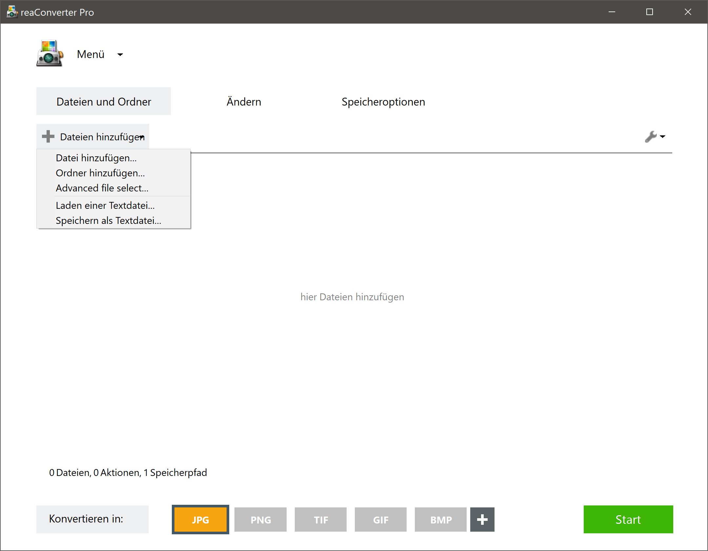Viewport: 708px width, 551px height.
Task: Select GIF as output format
Action: (381, 520)
